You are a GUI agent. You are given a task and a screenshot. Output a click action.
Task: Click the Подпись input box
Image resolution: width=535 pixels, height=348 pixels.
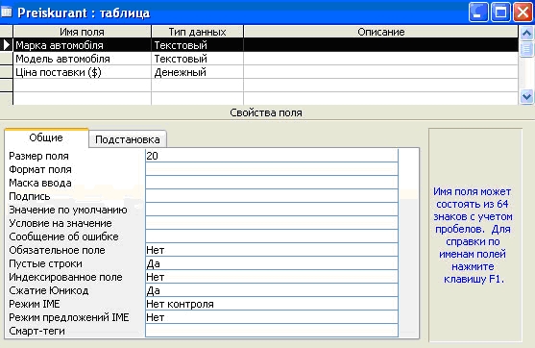tap(272, 196)
